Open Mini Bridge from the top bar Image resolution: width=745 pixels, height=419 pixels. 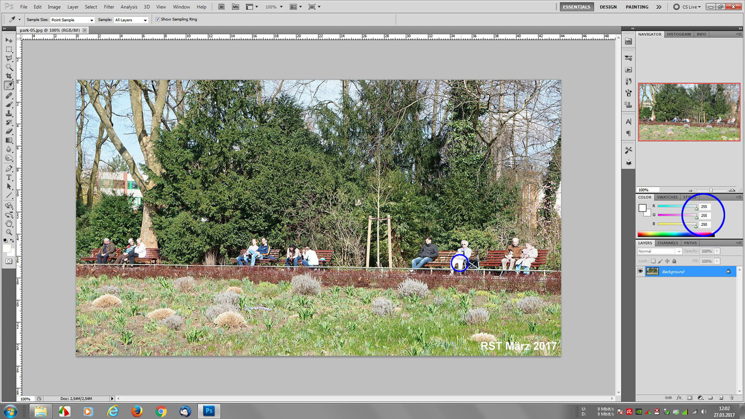coord(235,7)
